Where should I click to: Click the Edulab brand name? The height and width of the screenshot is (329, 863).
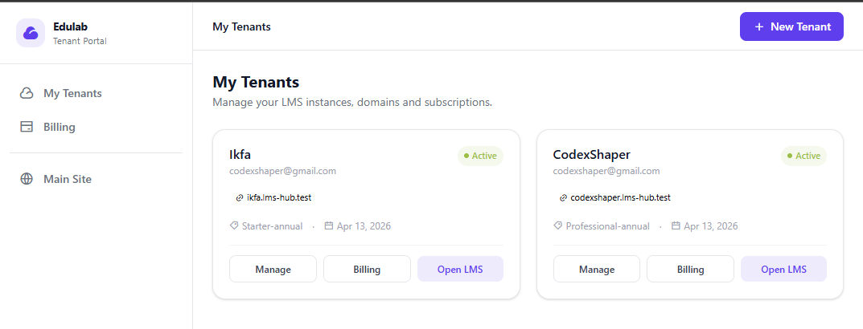click(71, 26)
